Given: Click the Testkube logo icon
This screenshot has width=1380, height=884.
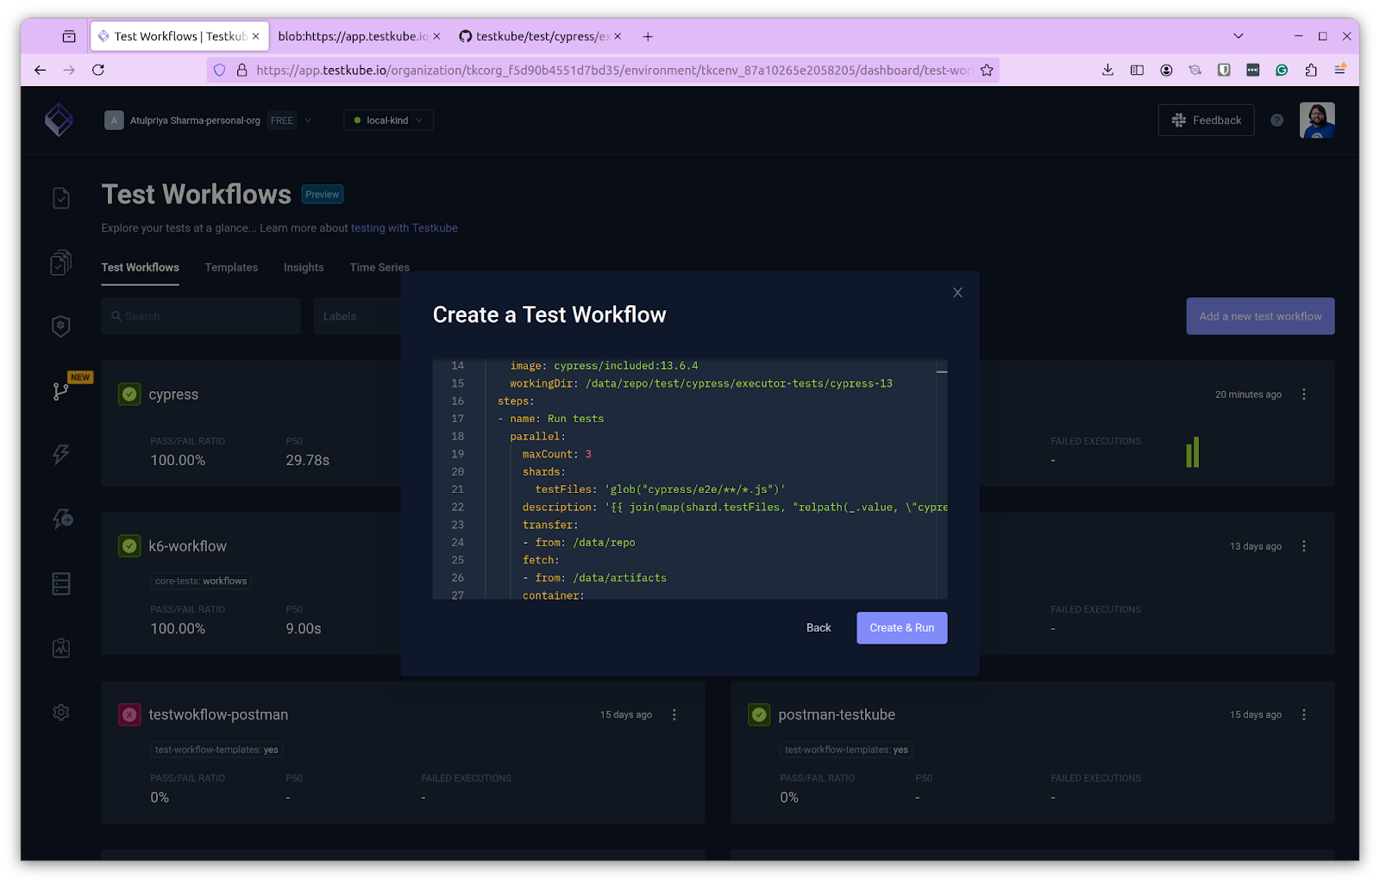Looking at the screenshot, I should 59,120.
